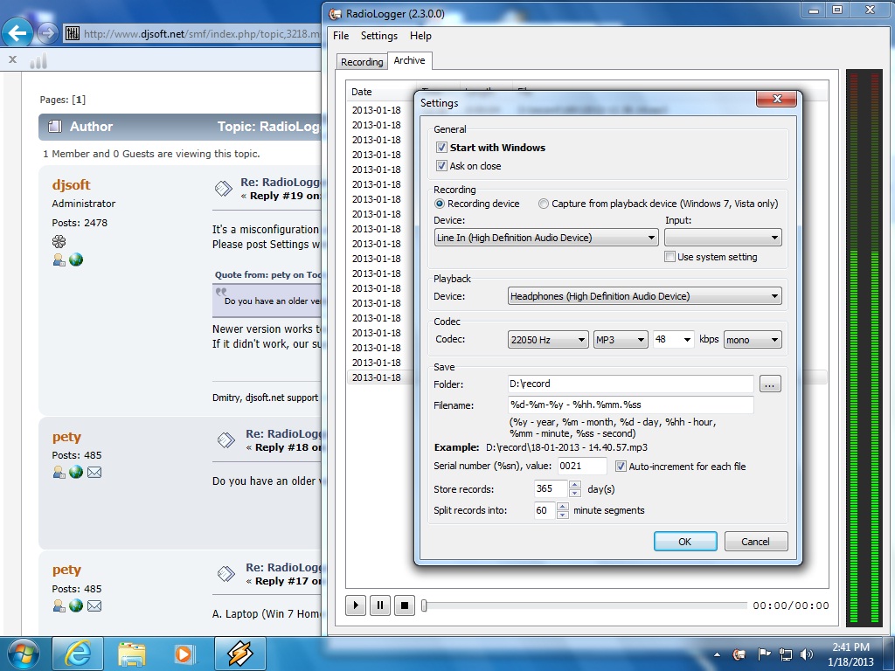Click the volume speaker tray icon
The width and height of the screenshot is (895, 671).
pyautogui.click(x=807, y=654)
